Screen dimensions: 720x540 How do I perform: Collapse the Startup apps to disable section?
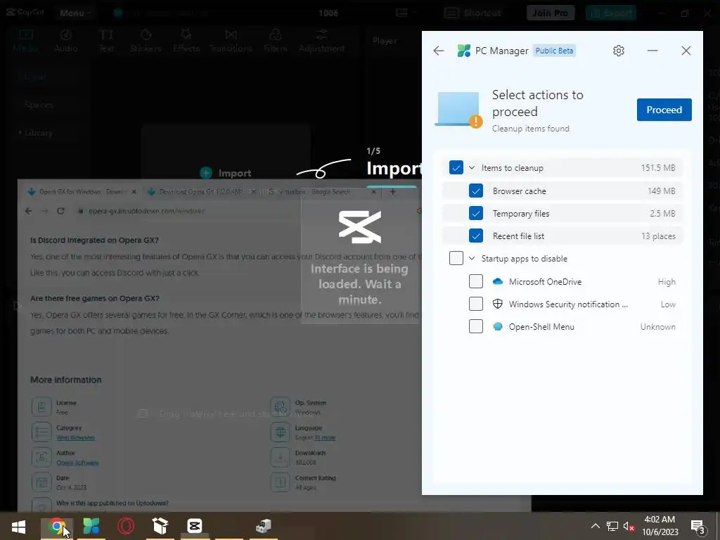472,258
